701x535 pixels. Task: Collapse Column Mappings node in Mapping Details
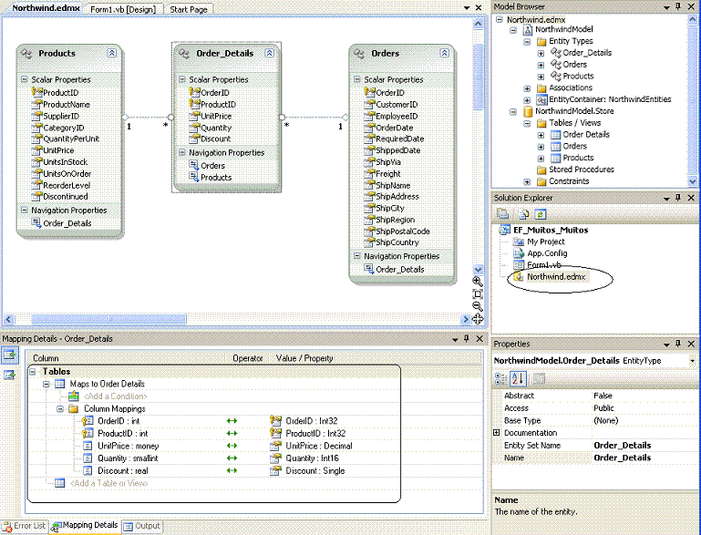click(x=60, y=409)
